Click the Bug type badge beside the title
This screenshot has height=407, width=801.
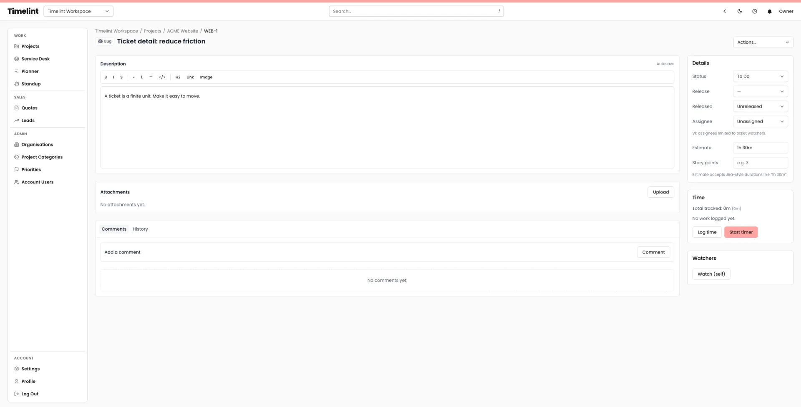click(105, 41)
